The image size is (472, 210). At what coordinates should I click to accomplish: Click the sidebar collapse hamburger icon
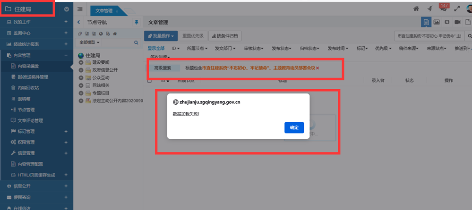coord(80,9)
